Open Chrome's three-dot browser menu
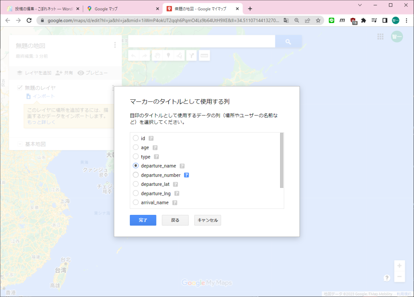This screenshot has height=297, width=414. click(x=406, y=20)
